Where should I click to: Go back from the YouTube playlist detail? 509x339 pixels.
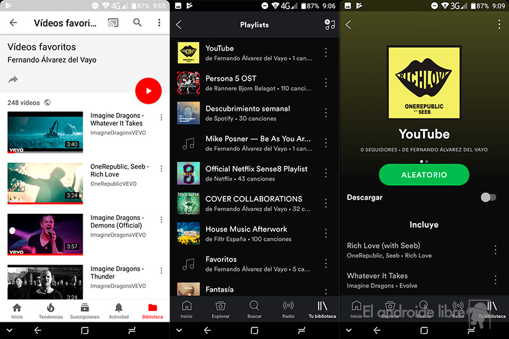348,25
